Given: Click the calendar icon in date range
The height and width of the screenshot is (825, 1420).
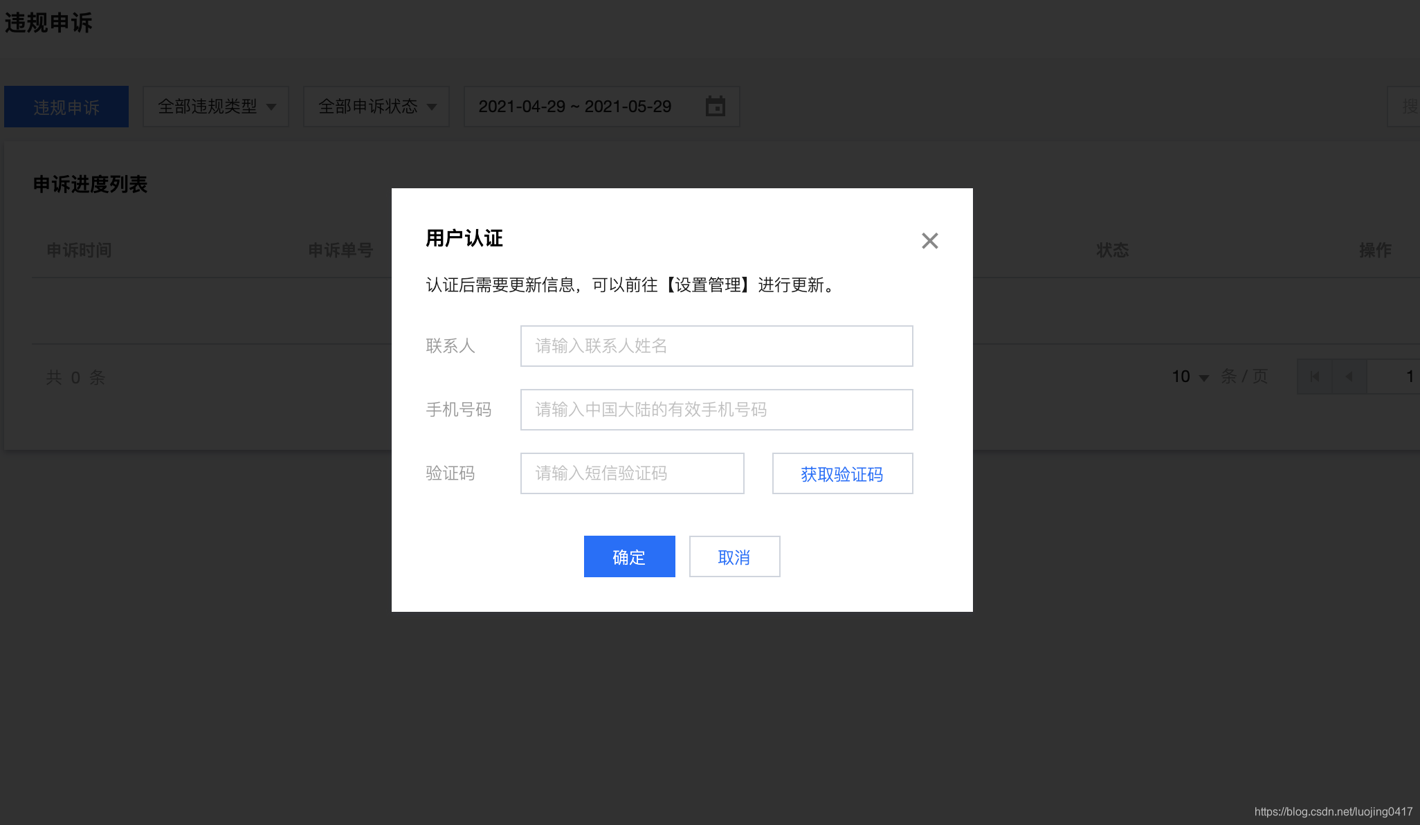Looking at the screenshot, I should 715,107.
